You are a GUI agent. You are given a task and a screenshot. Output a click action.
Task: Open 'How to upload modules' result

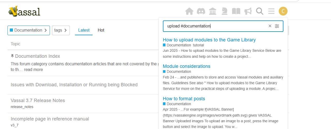[209, 40]
